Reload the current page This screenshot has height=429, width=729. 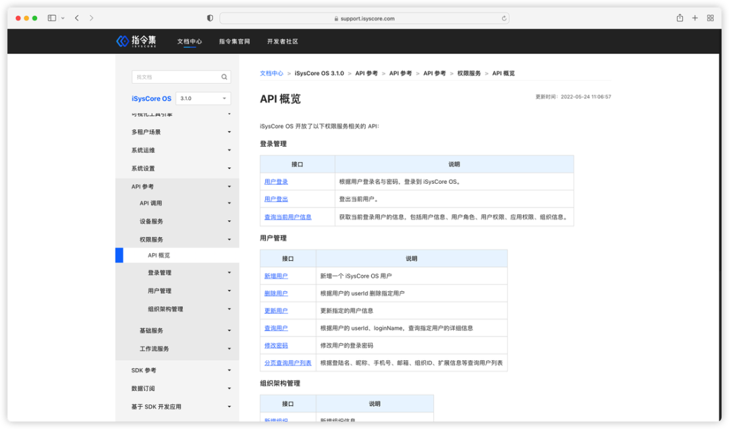click(x=504, y=19)
